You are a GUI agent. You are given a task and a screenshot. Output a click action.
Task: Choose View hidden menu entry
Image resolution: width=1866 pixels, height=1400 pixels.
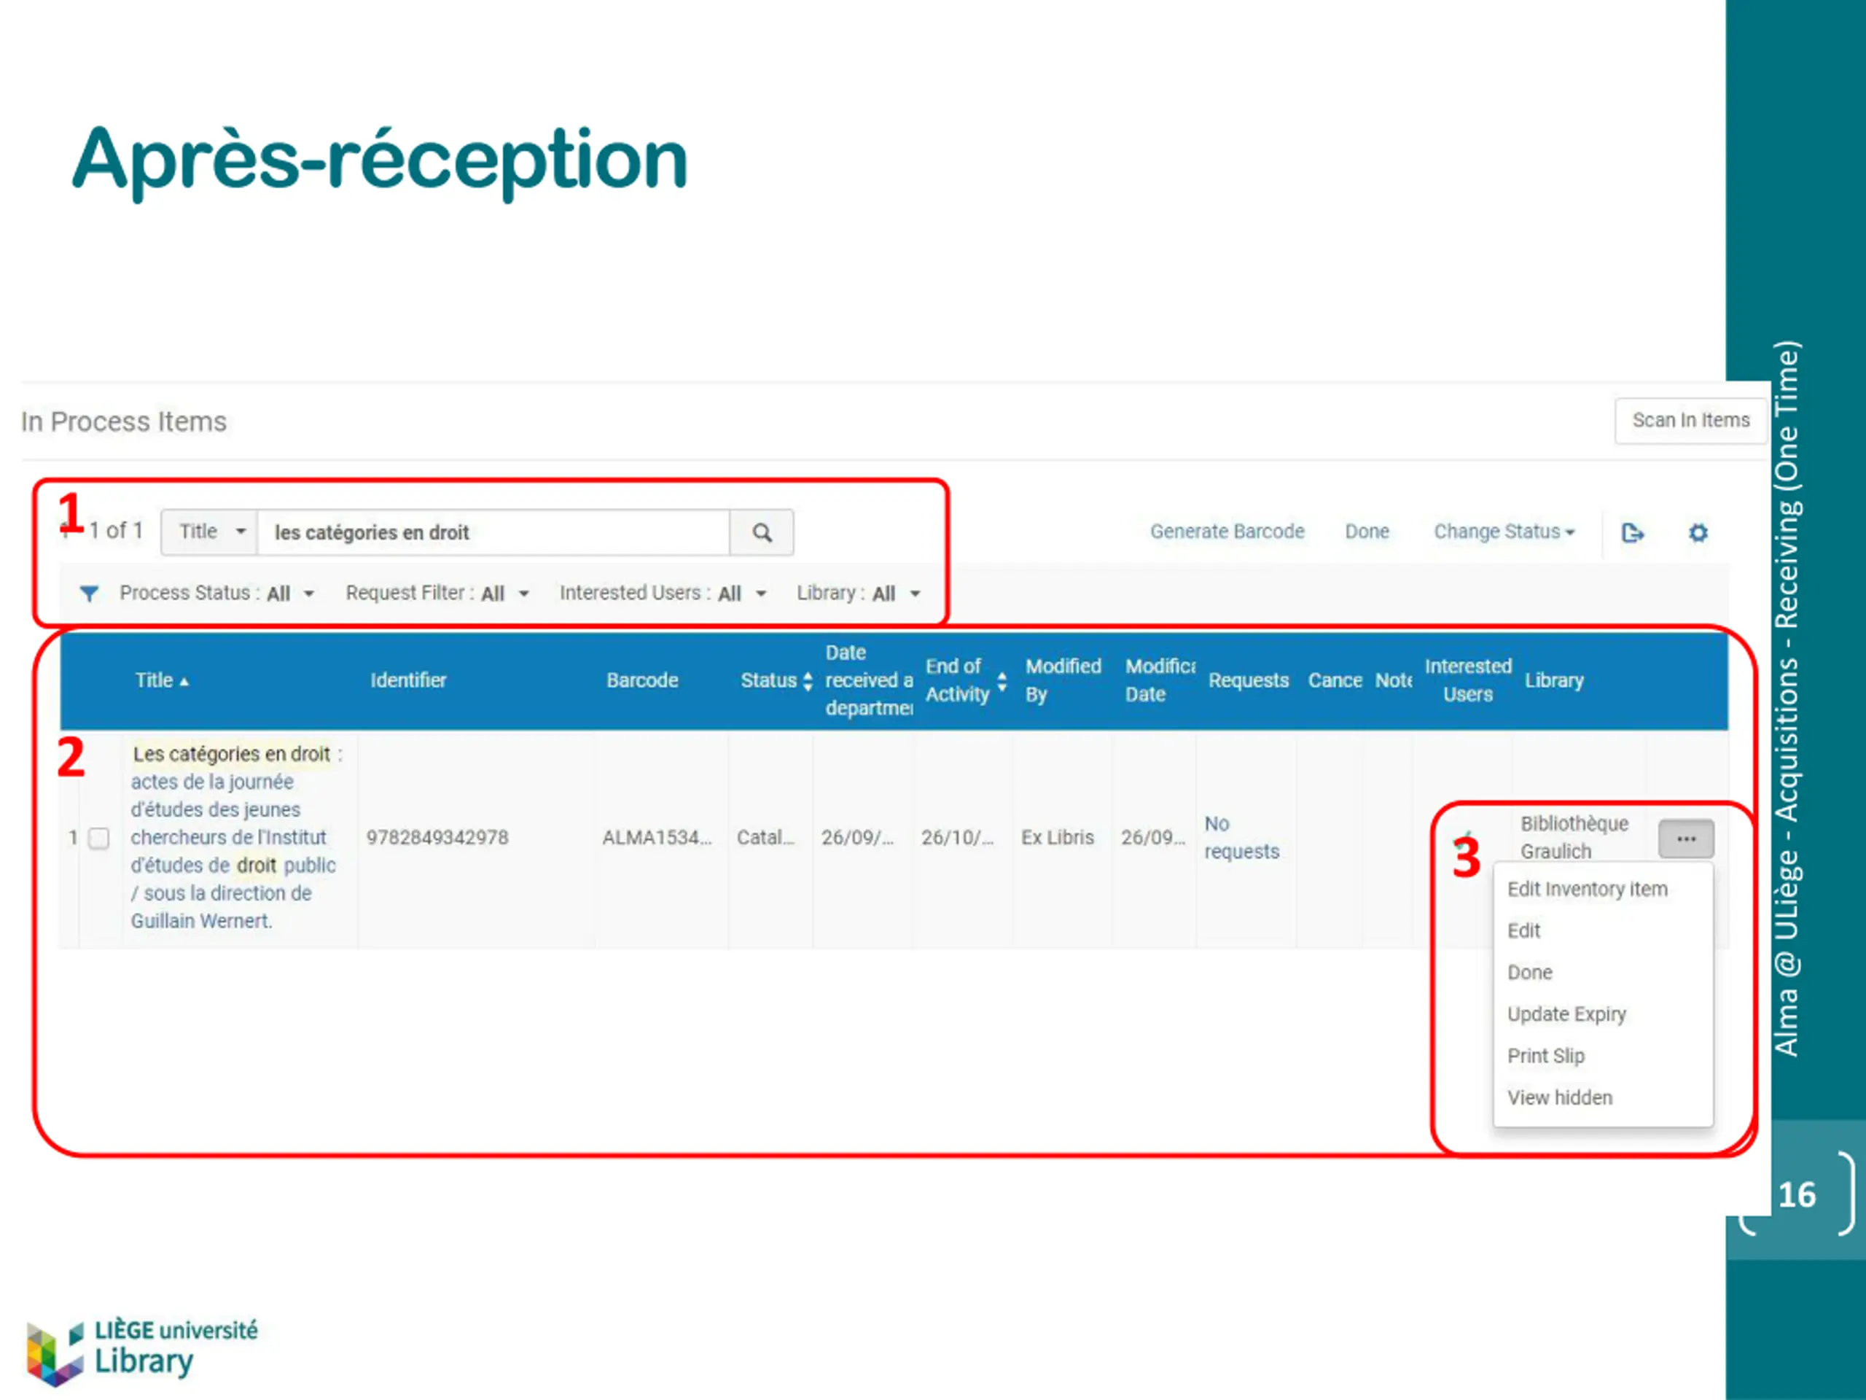pos(1560,1098)
